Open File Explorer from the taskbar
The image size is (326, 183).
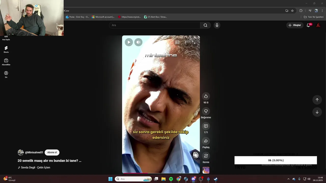pyautogui.click(x=164, y=179)
